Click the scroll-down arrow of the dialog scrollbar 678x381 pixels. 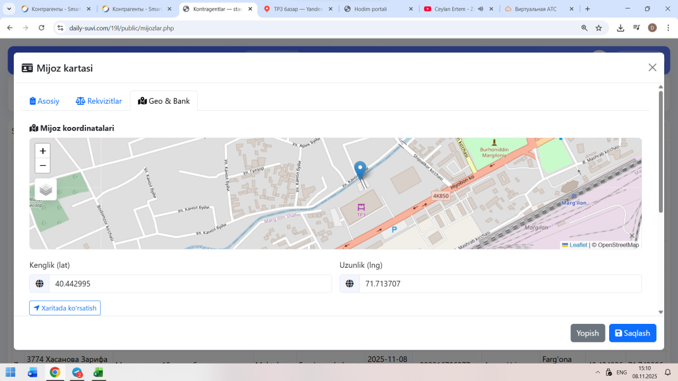(661, 312)
